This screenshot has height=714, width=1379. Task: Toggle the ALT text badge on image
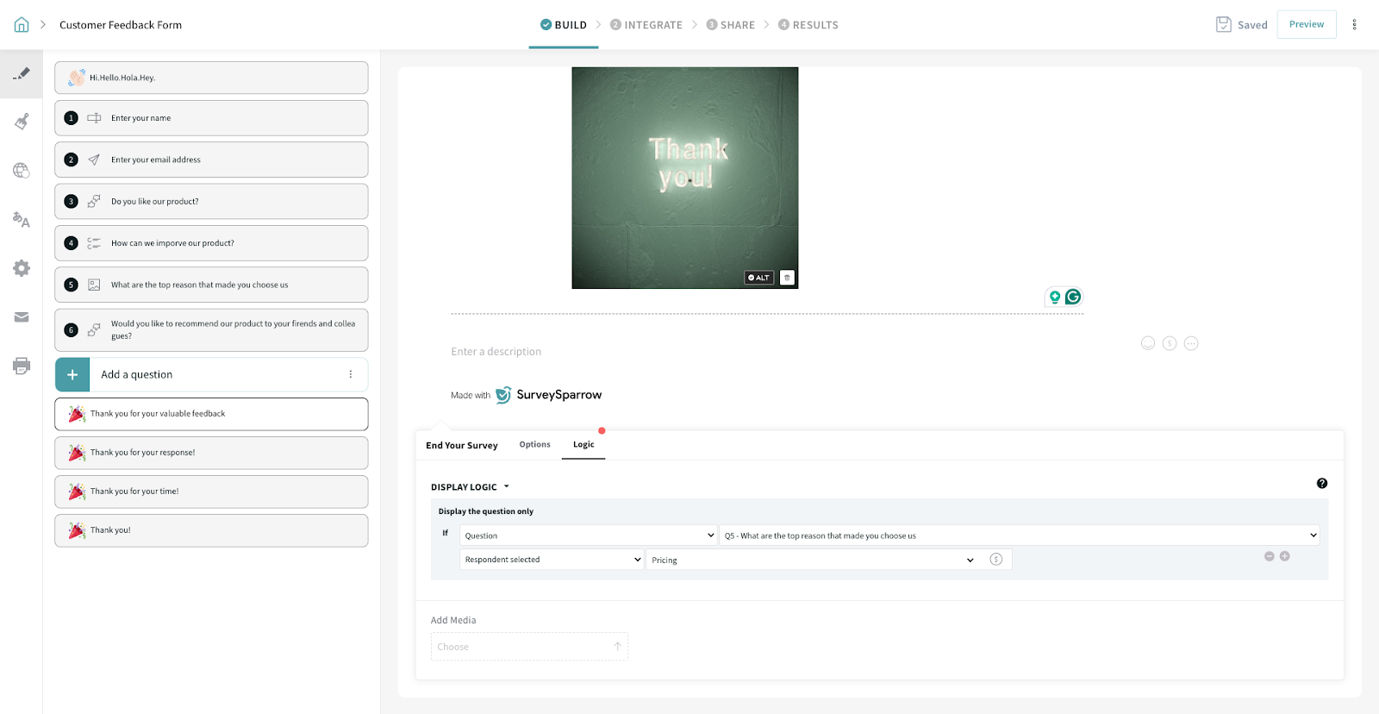(758, 278)
